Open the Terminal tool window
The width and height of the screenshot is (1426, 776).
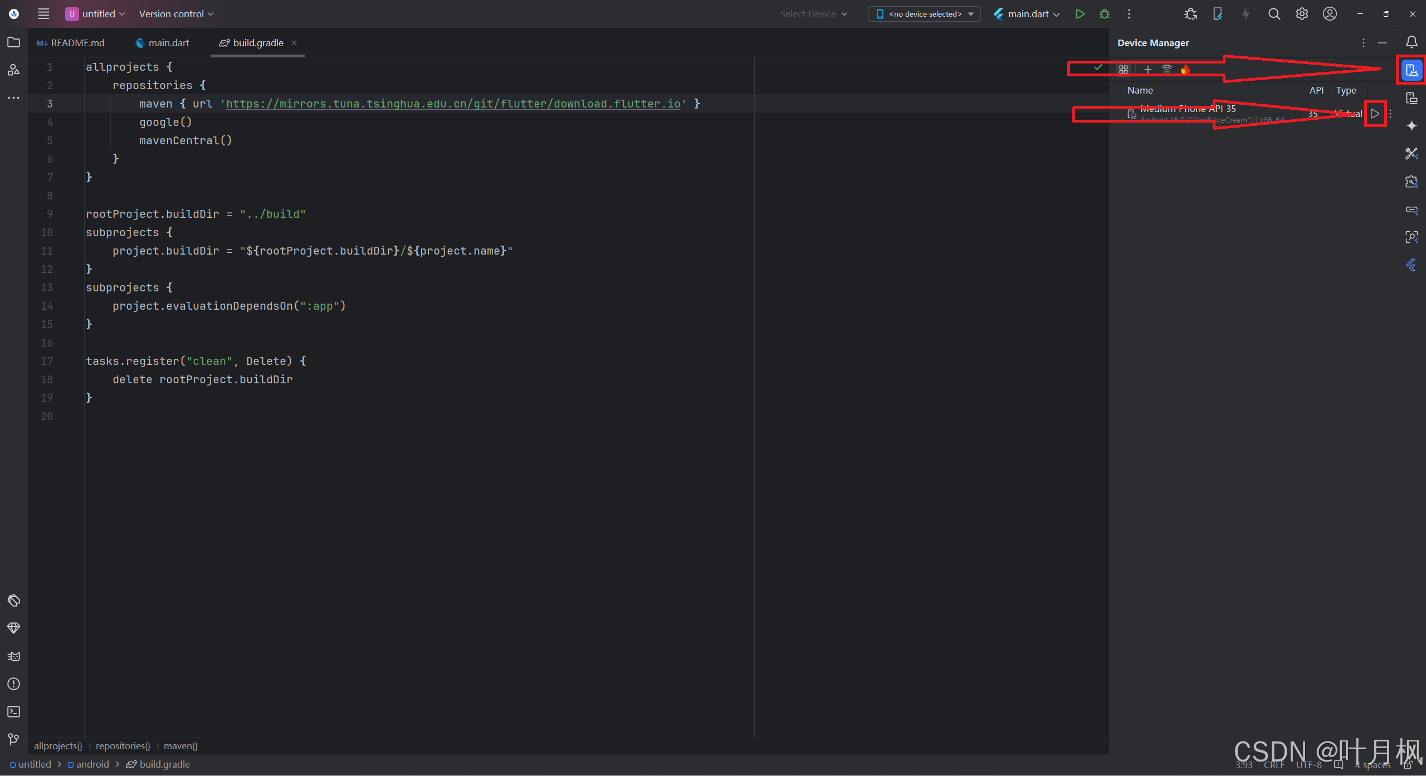(14, 711)
